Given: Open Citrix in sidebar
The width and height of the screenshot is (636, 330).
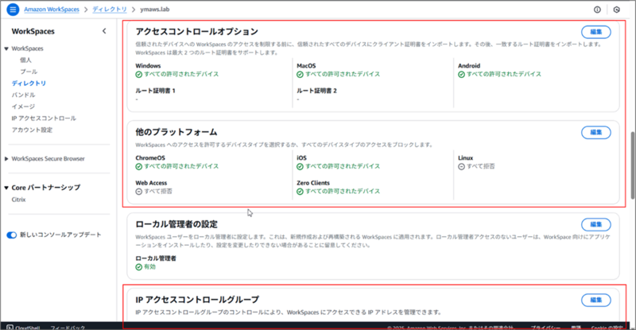Looking at the screenshot, I should point(18,200).
